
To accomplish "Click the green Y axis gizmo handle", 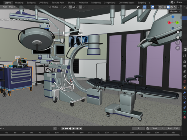I will [x=177, y=23].
